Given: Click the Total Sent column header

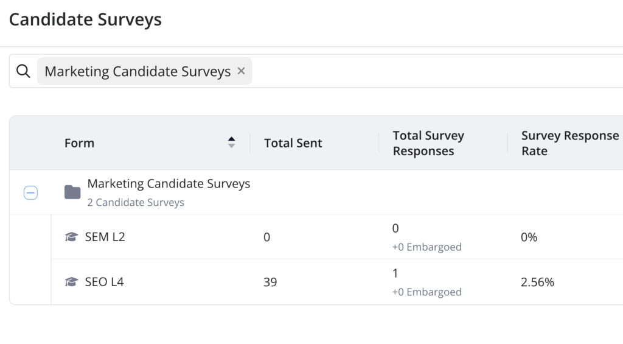Looking at the screenshot, I should tap(293, 143).
